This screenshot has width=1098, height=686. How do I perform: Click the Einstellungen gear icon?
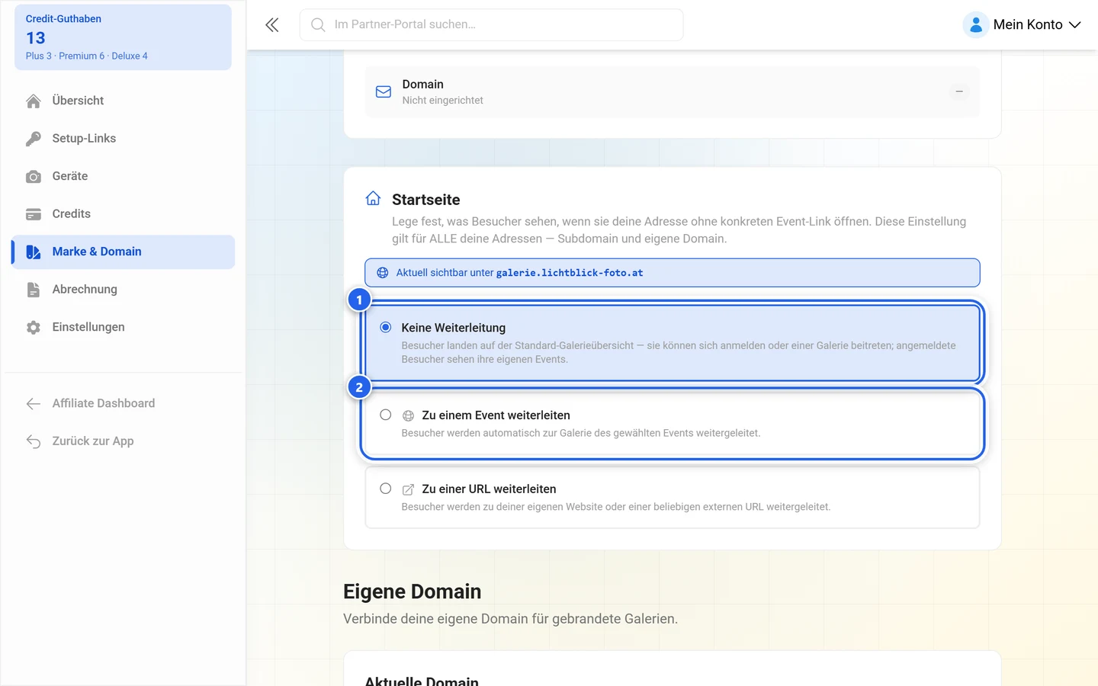[x=34, y=327]
